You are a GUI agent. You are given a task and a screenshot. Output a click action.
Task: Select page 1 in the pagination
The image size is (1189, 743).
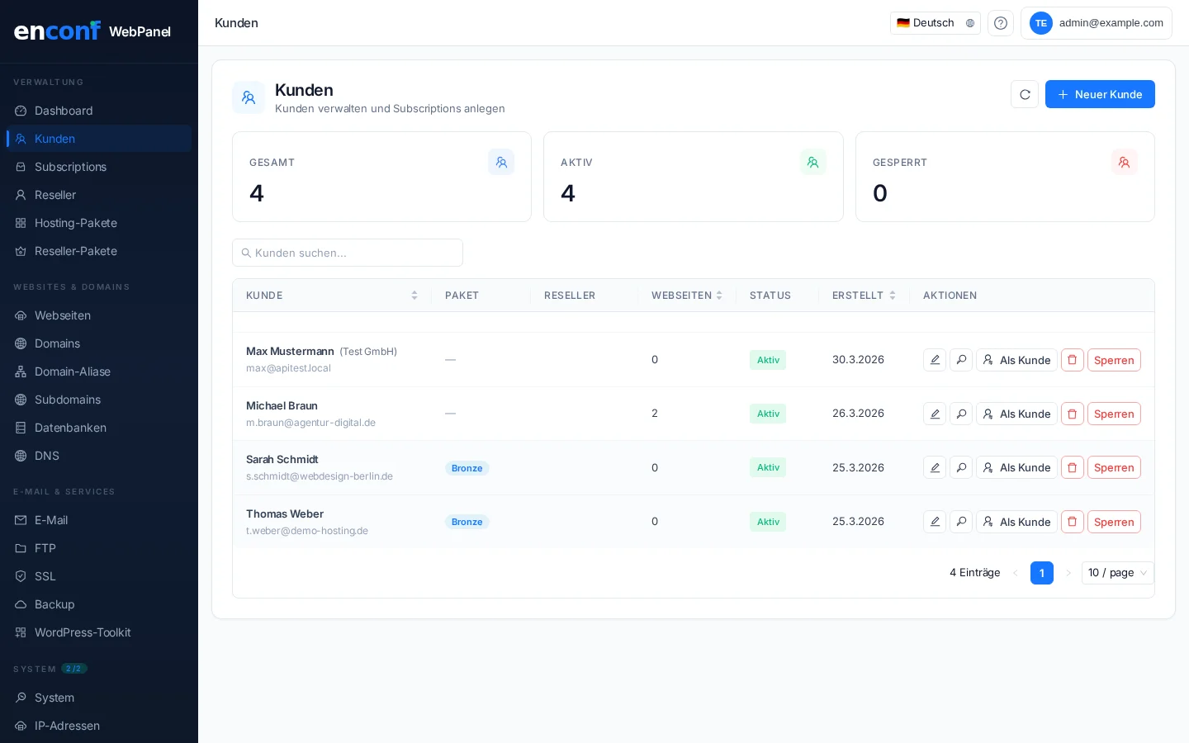click(x=1041, y=573)
